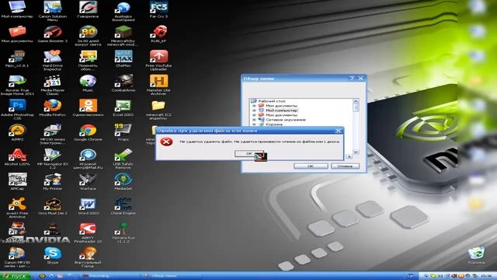The width and height of the screenshot is (497, 280).
Task: Launch the My Printer shortcut
Action: point(53,181)
